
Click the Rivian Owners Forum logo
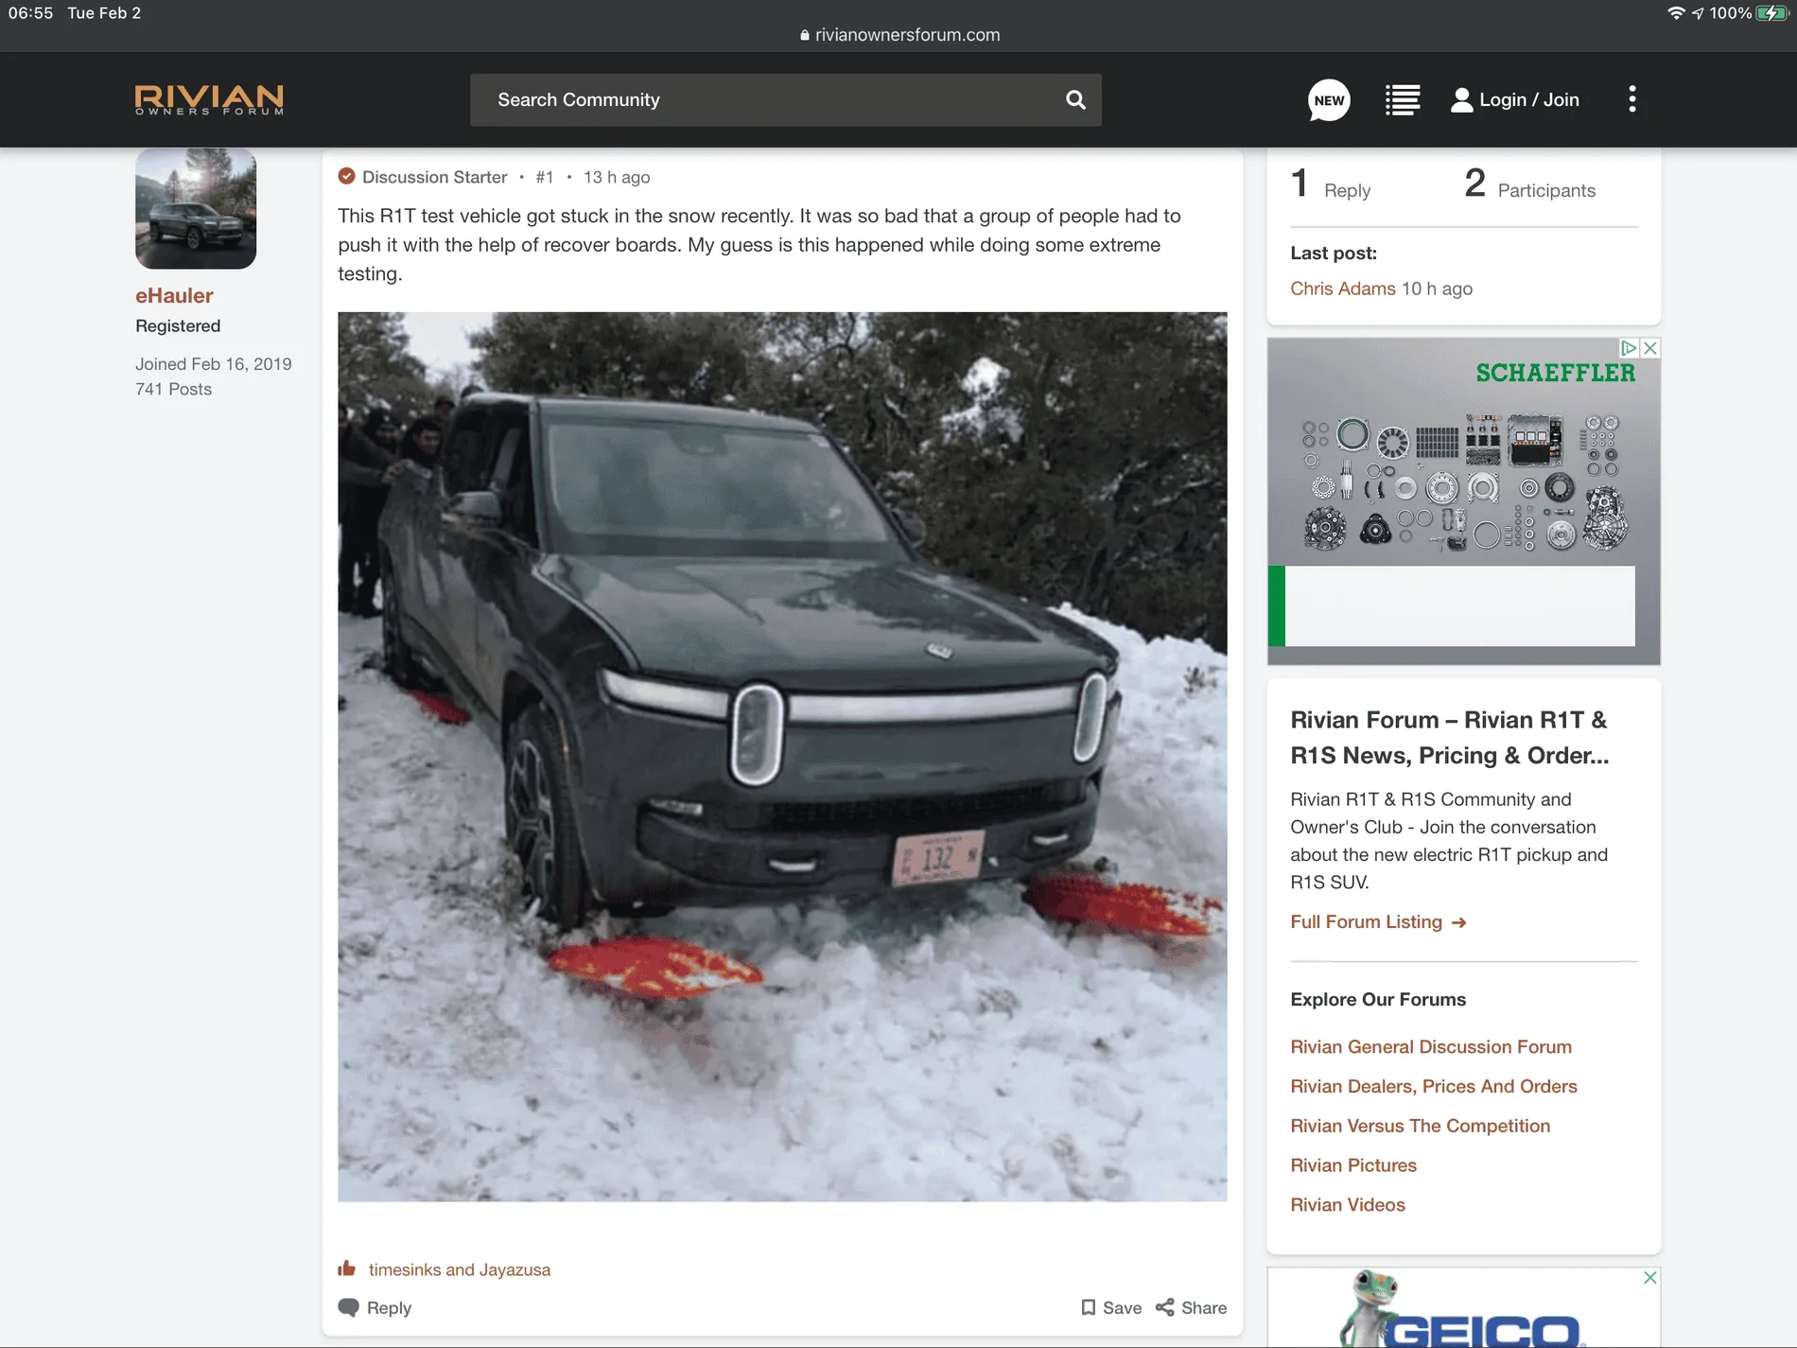tap(209, 99)
